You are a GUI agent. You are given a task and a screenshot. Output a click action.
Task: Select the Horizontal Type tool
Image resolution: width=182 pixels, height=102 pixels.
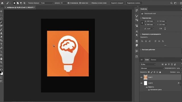coord(1,44)
